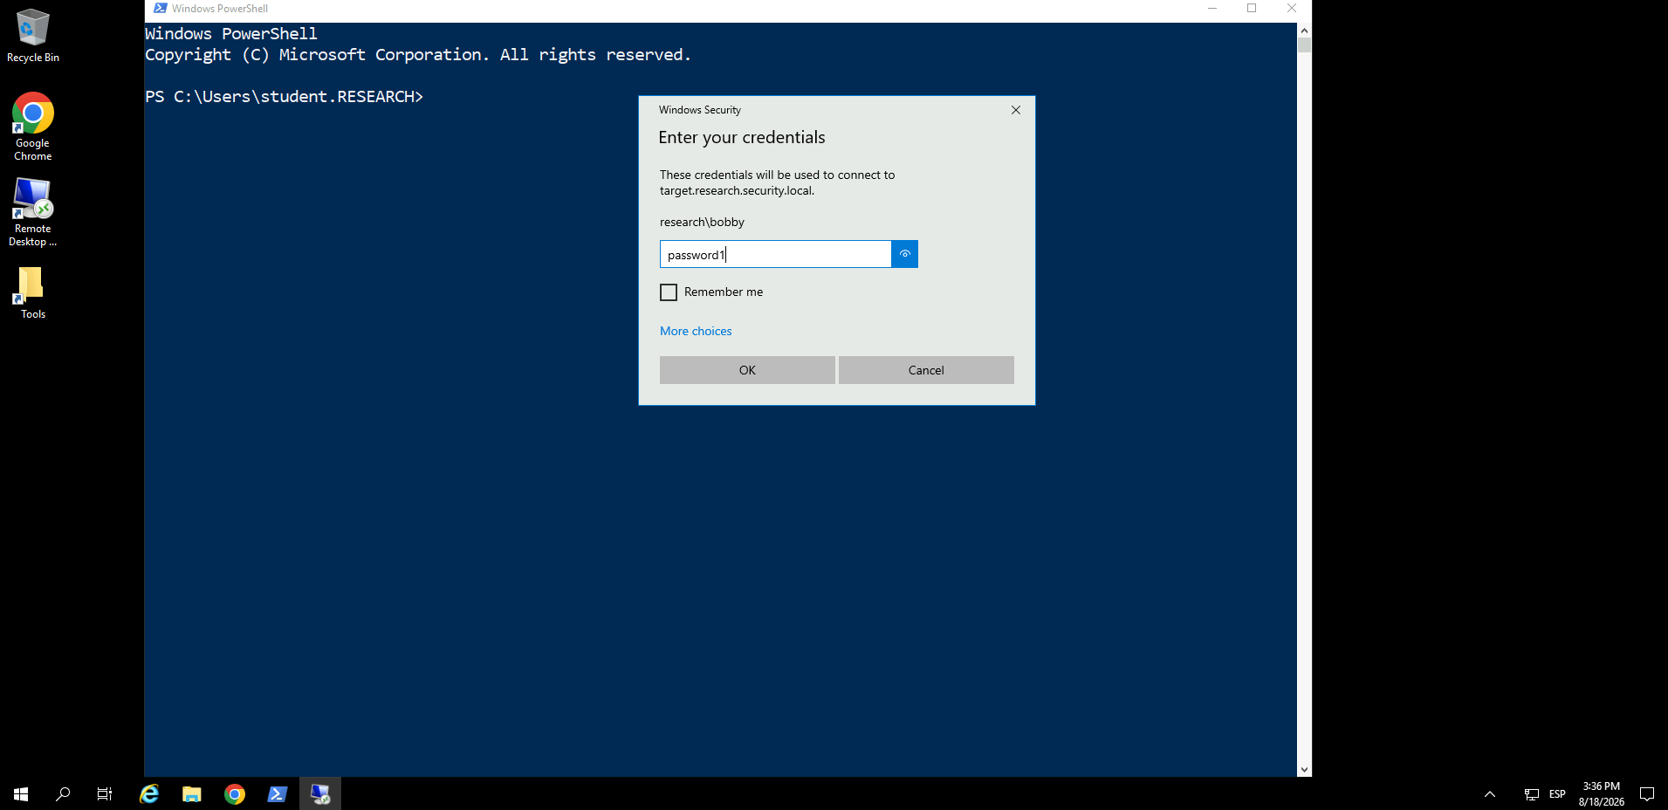Click the PowerShell scrollbar down arrow
Screen dimensions: 1668x810
click(x=1304, y=770)
